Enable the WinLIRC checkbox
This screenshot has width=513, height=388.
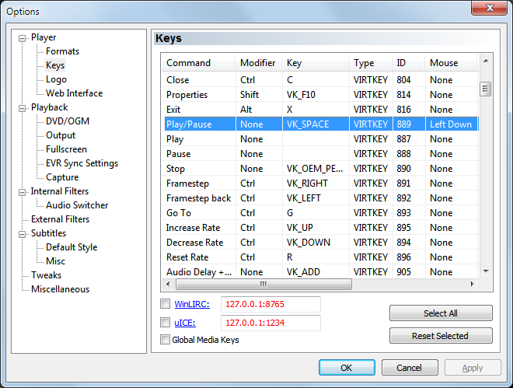[x=166, y=304]
